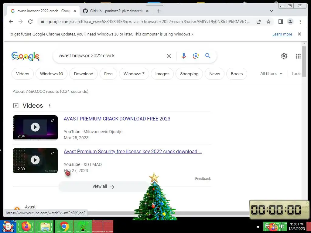Switch to the GitHub pankoza2-pl tab
The image size is (311, 233).
[x=115, y=11]
